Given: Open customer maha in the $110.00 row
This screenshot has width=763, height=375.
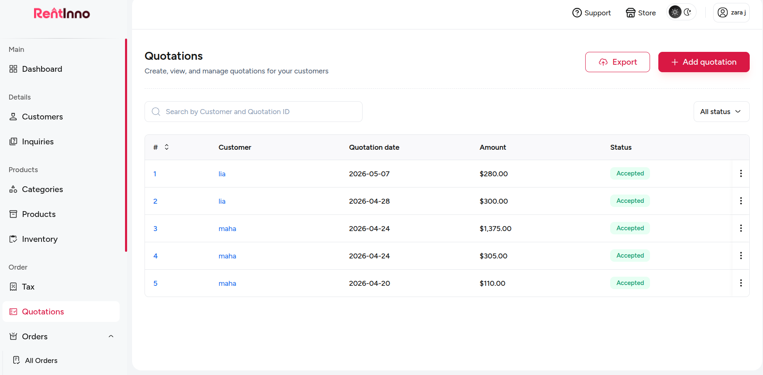Looking at the screenshot, I should (228, 283).
